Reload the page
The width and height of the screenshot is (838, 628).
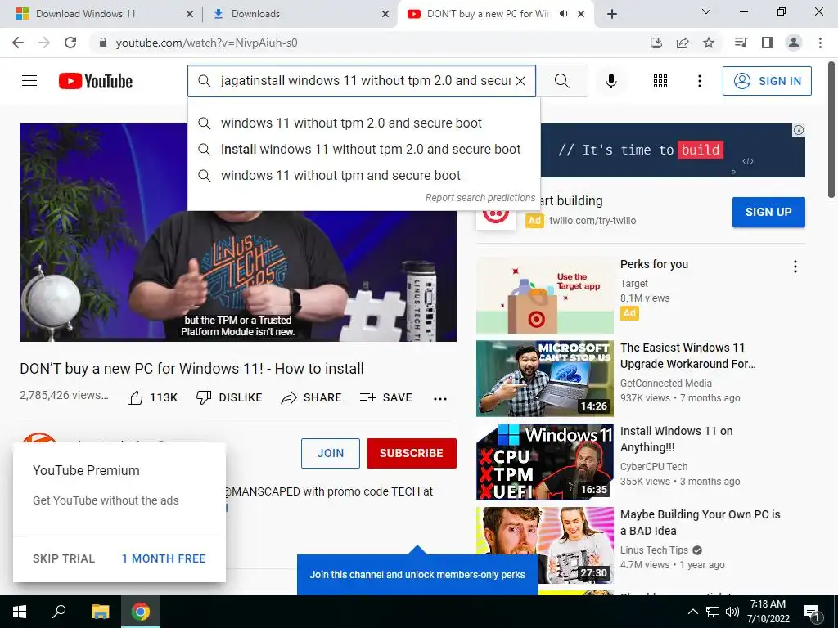tap(70, 43)
